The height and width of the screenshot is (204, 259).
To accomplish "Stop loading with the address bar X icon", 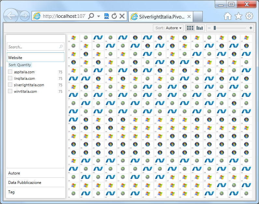I will tap(122, 16).
